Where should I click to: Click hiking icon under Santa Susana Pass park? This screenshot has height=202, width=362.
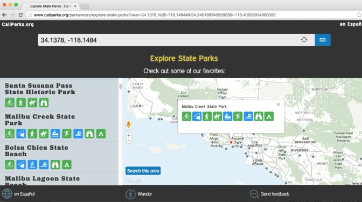point(21,103)
